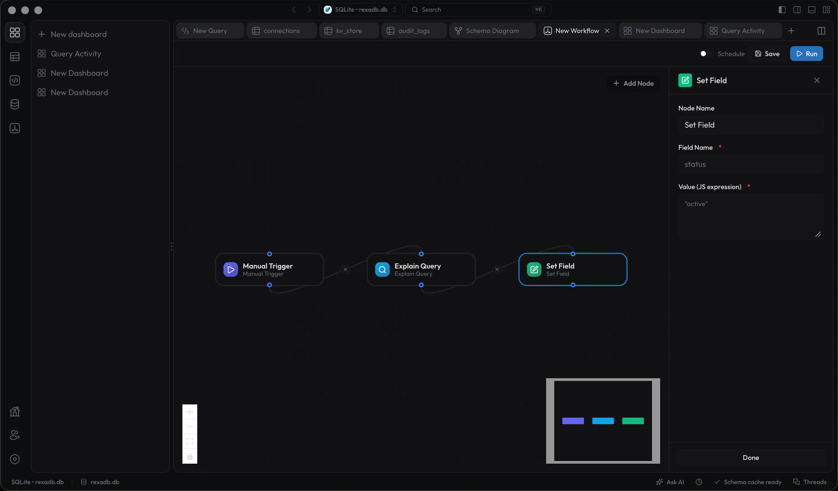
Task: Click the history clock icon in status bar
Action: (x=699, y=482)
